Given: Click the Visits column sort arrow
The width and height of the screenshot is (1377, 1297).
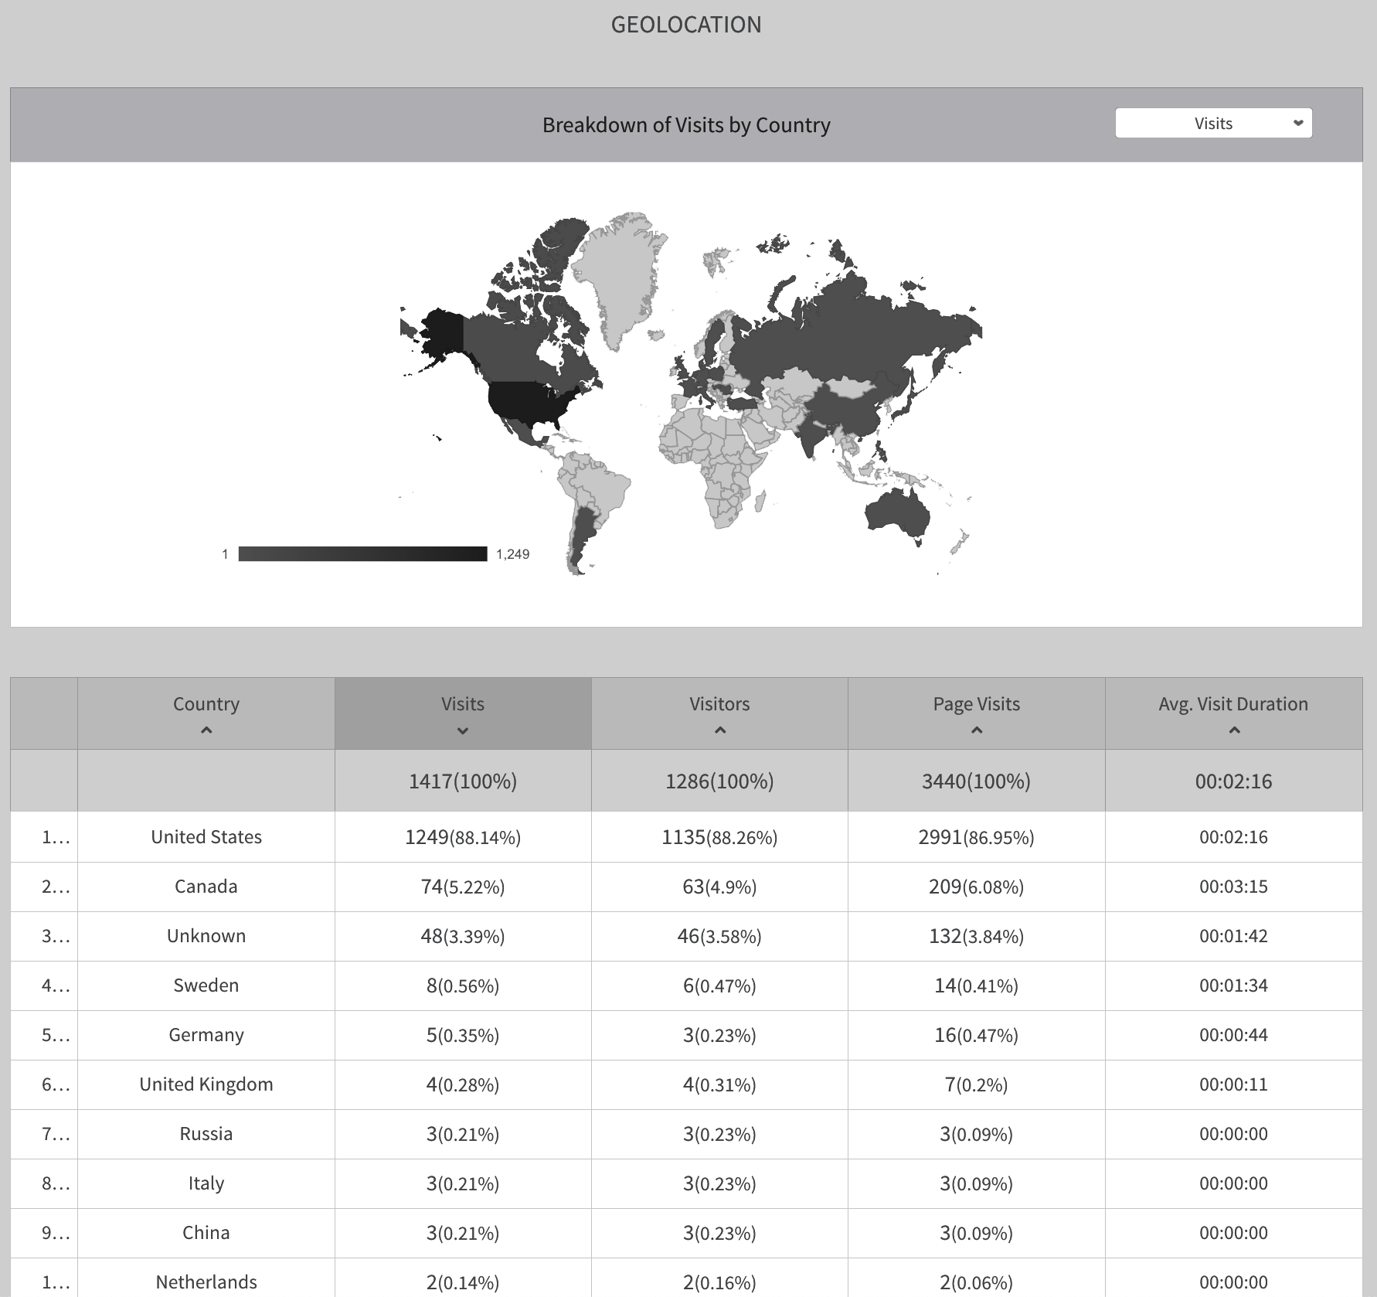Looking at the screenshot, I should (x=463, y=730).
